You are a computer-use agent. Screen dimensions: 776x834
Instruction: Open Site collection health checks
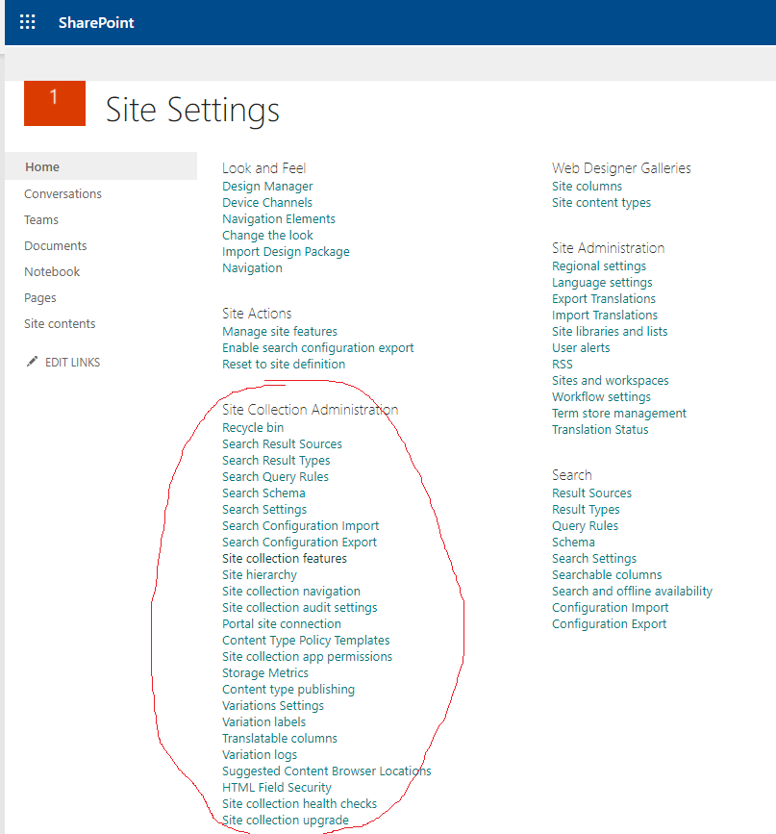pyautogui.click(x=299, y=804)
